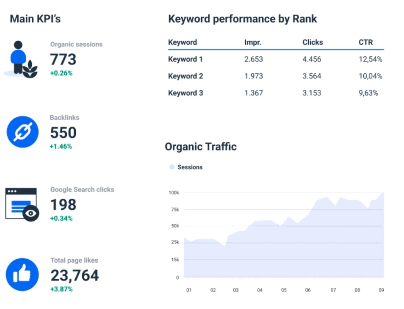Click the 100k axis label on chart
This screenshot has width=404, height=309.
tap(174, 193)
